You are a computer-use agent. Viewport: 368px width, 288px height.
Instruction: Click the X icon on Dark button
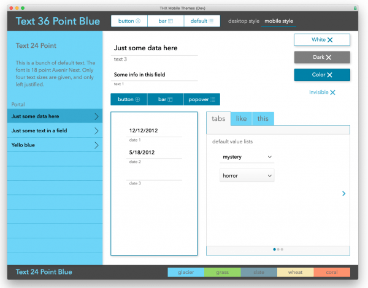pyautogui.click(x=329, y=58)
